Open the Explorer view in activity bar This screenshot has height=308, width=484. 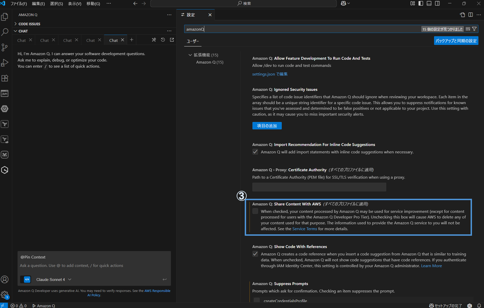pyautogui.click(x=5, y=17)
